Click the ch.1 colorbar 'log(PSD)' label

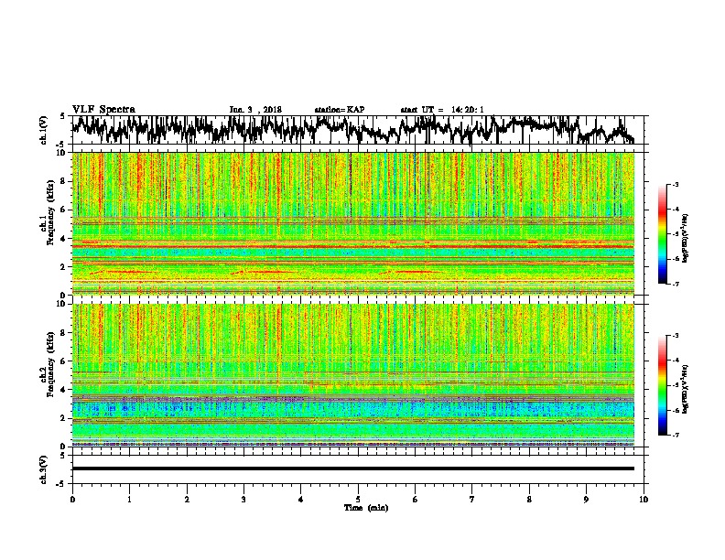tap(686, 238)
